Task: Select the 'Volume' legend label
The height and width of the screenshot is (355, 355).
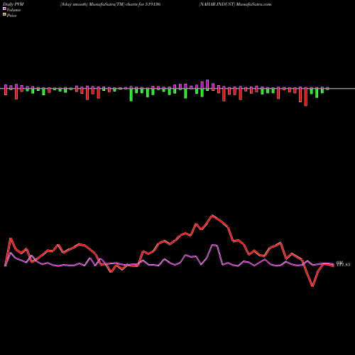Action: [x=13, y=10]
